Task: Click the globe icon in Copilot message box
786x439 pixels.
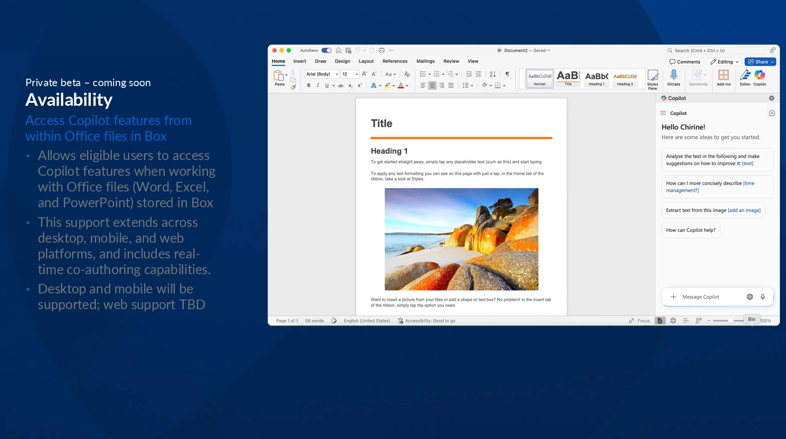Action: [x=750, y=297]
